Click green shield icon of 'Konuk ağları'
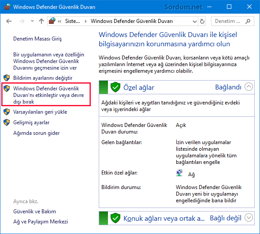 point(115,218)
